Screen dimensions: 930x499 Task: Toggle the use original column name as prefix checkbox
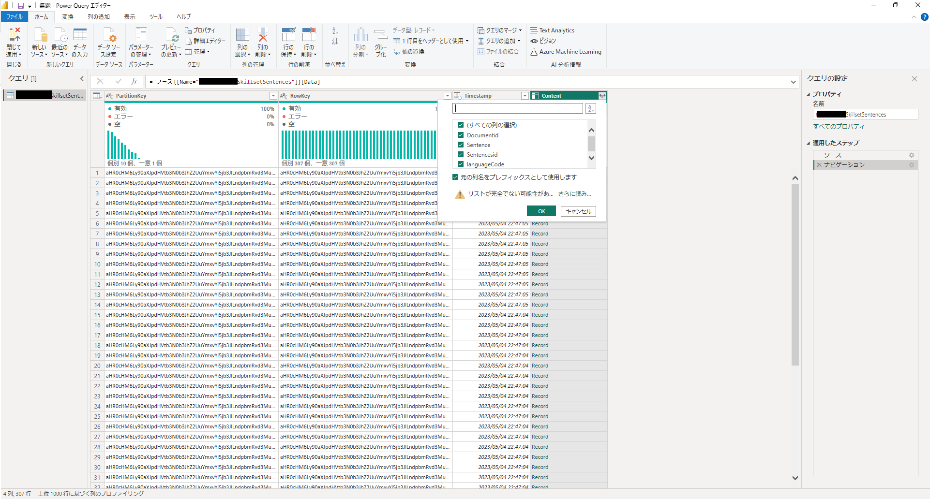click(455, 177)
